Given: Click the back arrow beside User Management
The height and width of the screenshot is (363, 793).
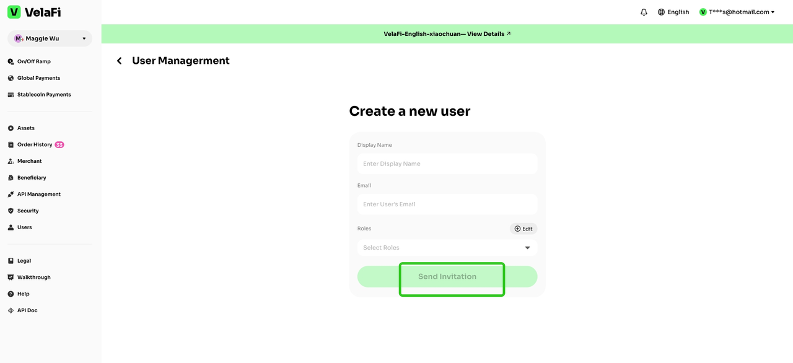Looking at the screenshot, I should click(120, 61).
